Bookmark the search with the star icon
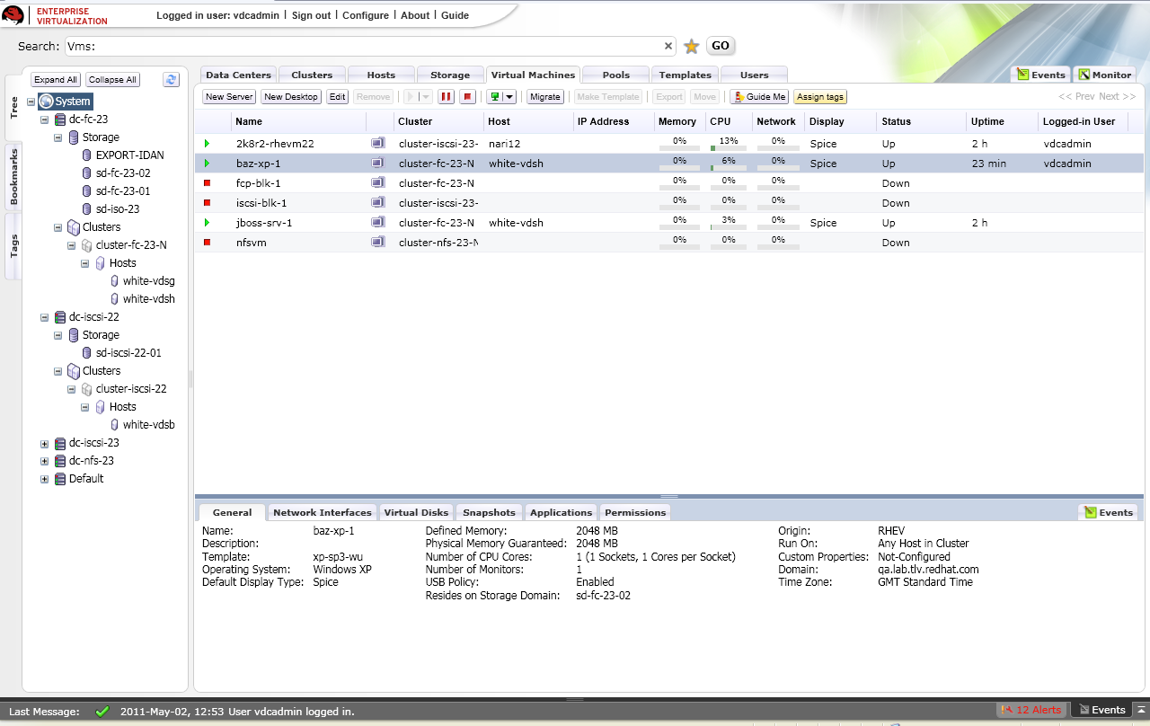The height and width of the screenshot is (726, 1150). tap(692, 47)
